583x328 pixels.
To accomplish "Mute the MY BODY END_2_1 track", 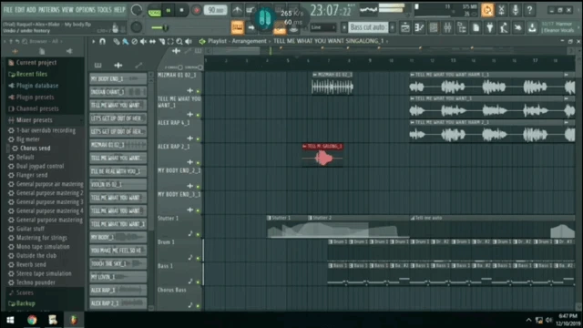I will (198, 186).
